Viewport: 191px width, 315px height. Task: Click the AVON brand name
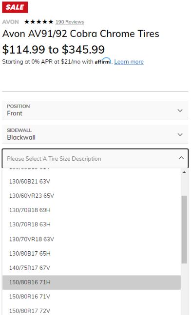[10, 22]
